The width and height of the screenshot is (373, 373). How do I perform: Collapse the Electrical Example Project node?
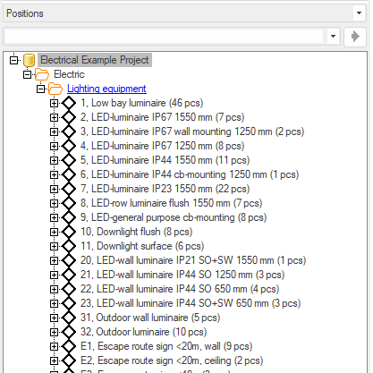coord(13,60)
